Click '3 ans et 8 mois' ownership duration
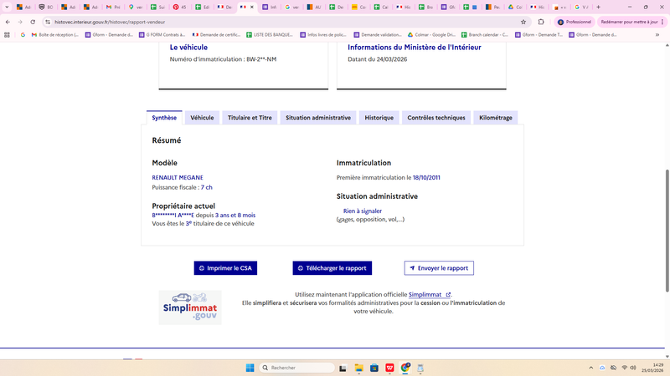 coord(235,216)
